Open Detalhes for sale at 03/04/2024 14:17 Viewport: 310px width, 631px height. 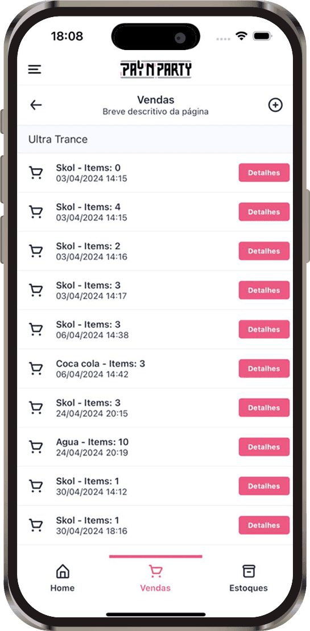pyautogui.click(x=264, y=290)
